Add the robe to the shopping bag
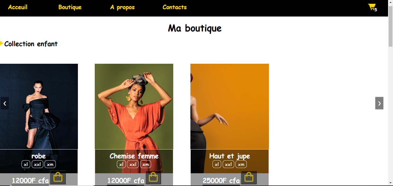 (x=58, y=177)
